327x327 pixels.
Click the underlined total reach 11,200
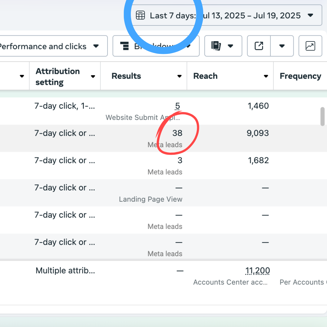(x=257, y=271)
